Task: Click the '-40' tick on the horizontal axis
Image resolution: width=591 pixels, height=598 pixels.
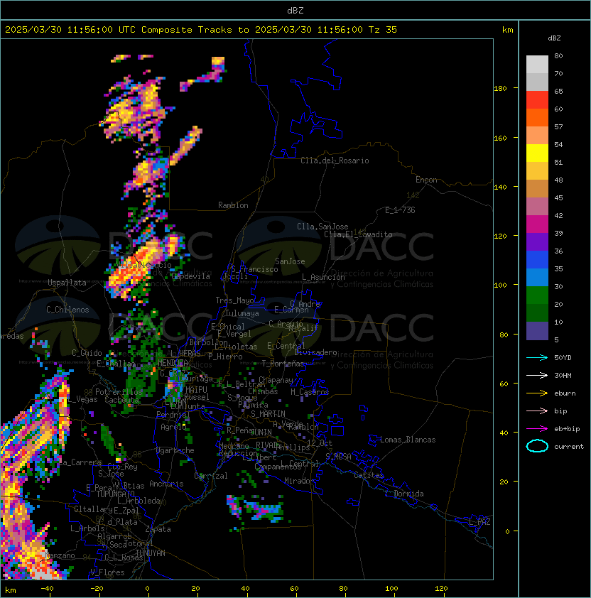Action: [47, 589]
